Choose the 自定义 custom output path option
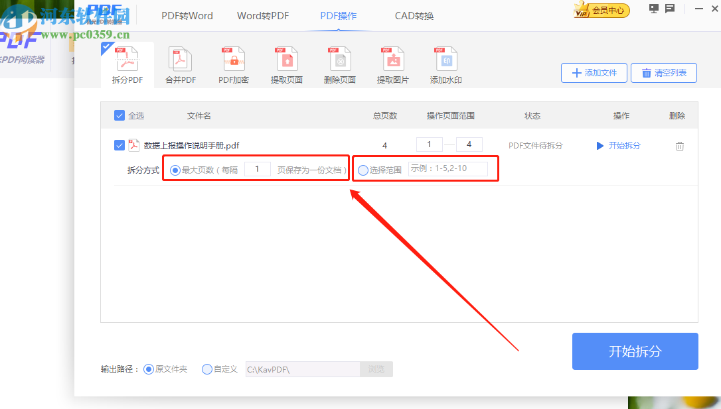 [206, 369]
